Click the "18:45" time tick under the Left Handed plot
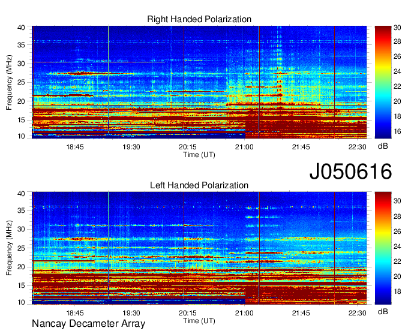This screenshot has height=331, width=408. click(75, 313)
